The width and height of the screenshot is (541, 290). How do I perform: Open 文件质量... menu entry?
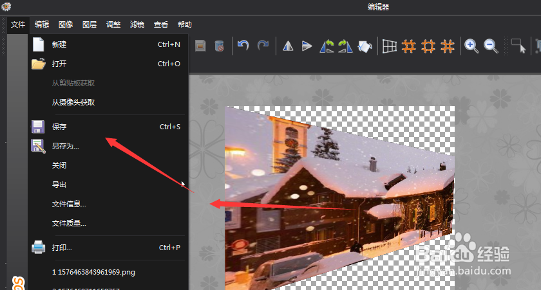click(x=108, y=223)
